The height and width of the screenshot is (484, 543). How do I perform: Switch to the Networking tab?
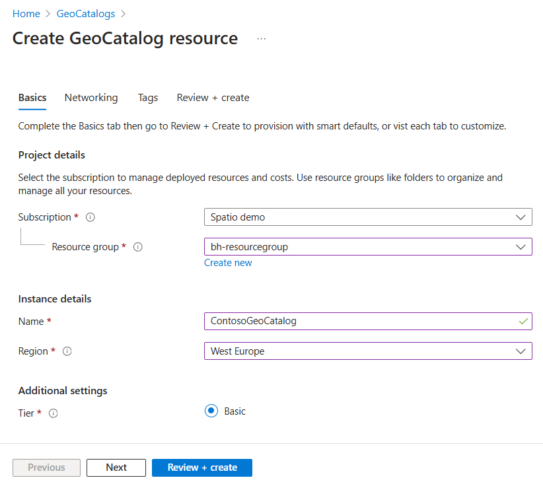coord(91,98)
